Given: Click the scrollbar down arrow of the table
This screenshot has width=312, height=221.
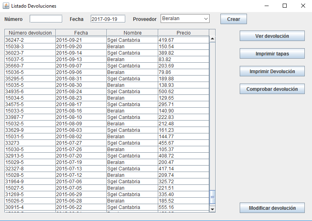Looking at the screenshot, I should coord(212,209).
